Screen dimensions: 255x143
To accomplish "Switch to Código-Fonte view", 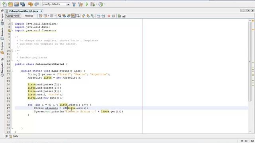I will coord(13,16).
